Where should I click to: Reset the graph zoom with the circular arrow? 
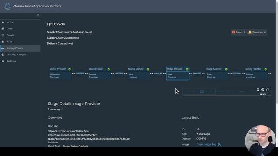tap(268, 90)
